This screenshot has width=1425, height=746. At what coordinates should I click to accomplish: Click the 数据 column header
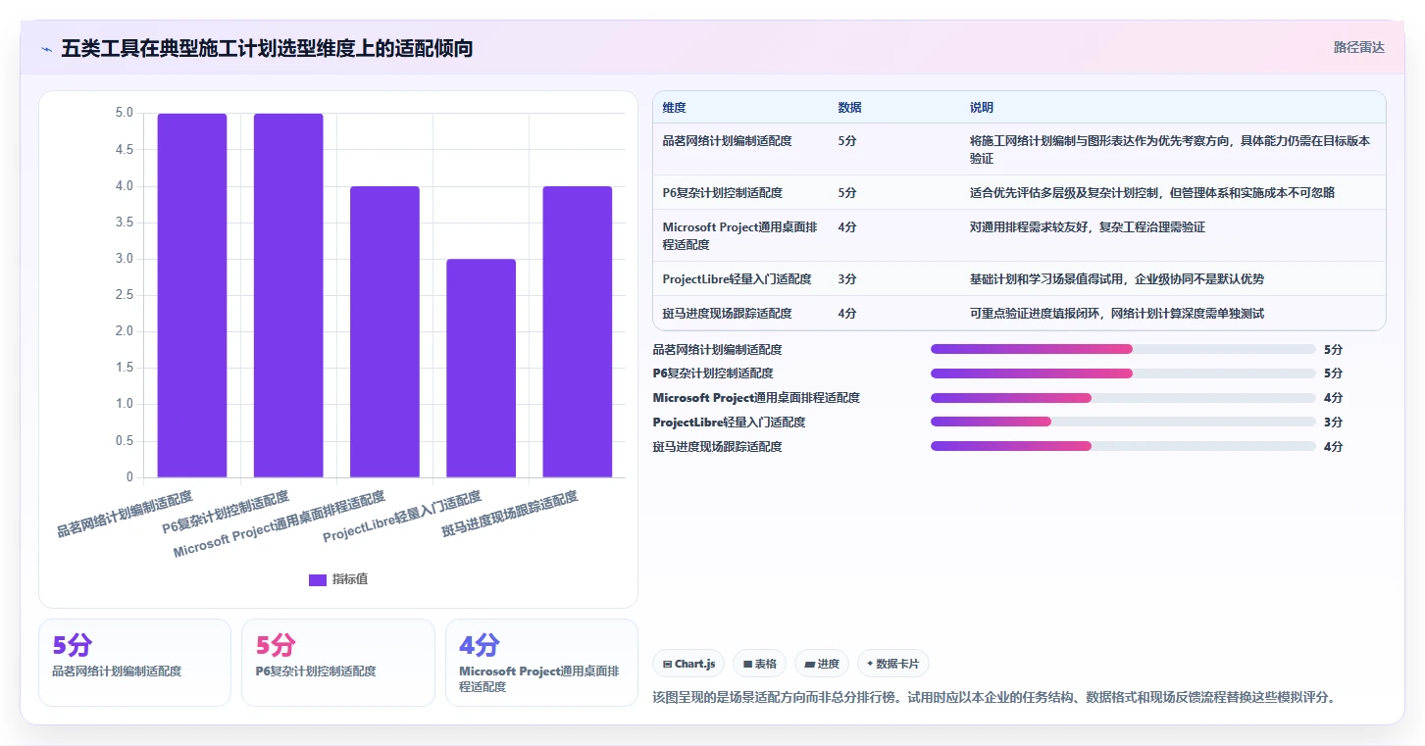849,108
